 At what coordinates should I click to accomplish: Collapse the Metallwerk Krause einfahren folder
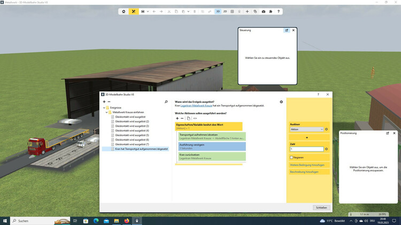coord(107,112)
